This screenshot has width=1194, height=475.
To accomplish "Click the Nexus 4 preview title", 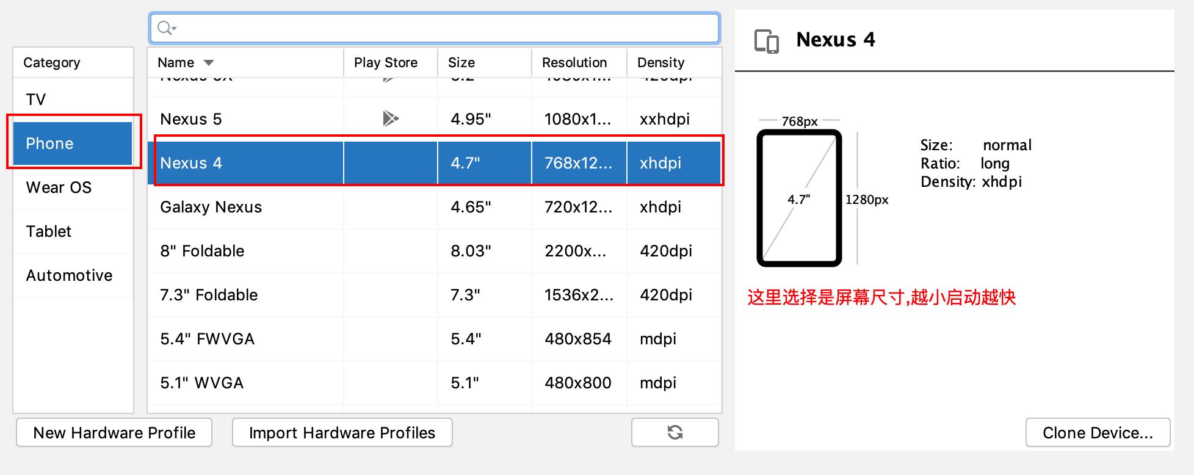I will [x=836, y=40].
